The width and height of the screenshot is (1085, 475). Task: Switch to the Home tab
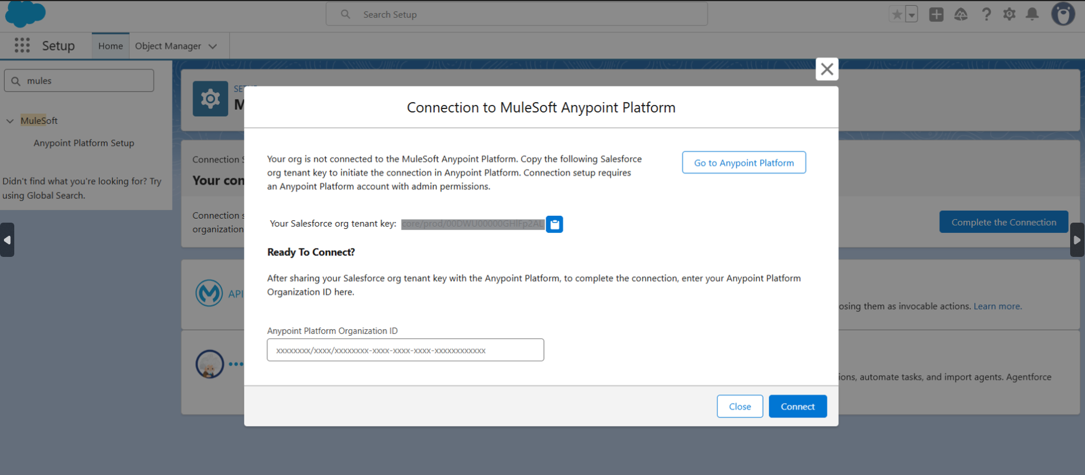(x=110, y=46)
